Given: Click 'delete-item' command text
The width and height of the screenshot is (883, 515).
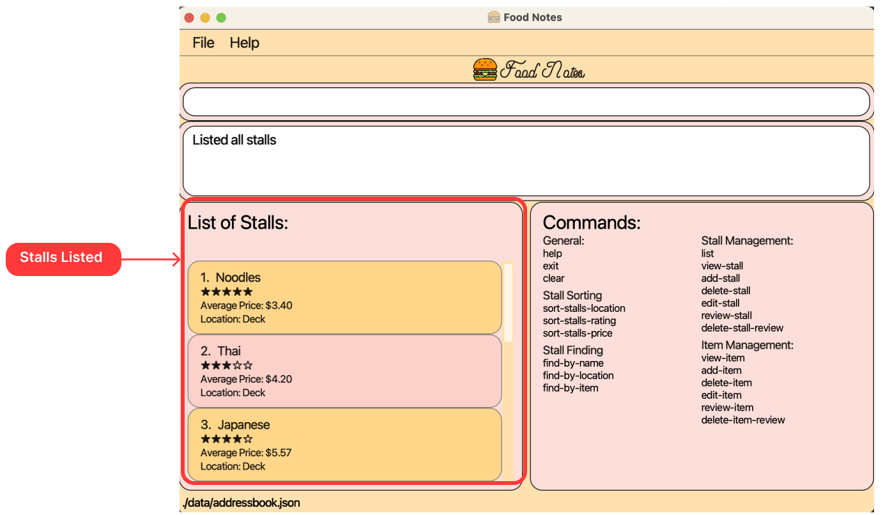Looking at the screenshot, I should click(x=726, y=383).
